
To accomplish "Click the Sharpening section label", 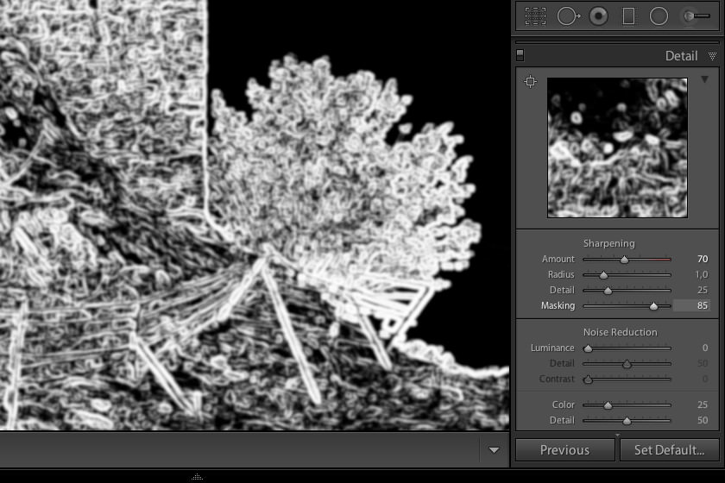I will tap(609, 243).
